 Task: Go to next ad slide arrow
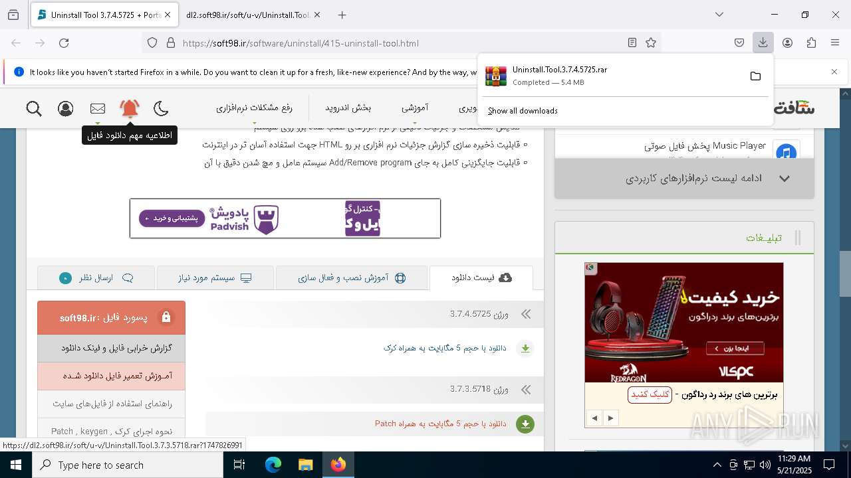click(610, 418)
